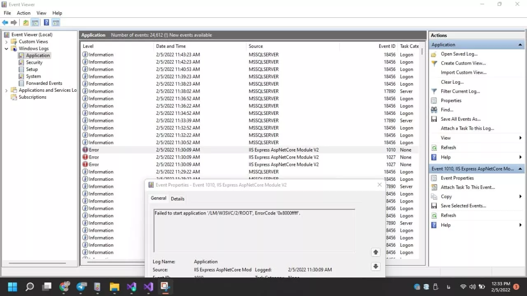Click the red Error icon for Event 1010
The height and width of the screenshot is (296, 527).
(x=85, y=150)
